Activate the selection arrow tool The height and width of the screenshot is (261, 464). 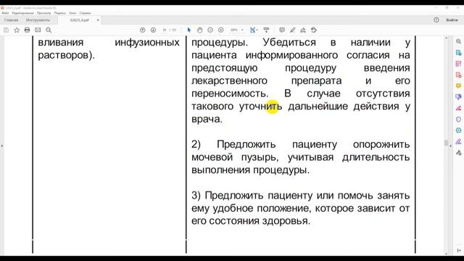coord(189,30)
